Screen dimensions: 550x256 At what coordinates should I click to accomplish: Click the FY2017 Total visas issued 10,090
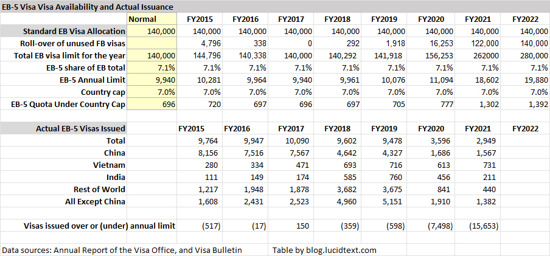pyautogui.click(x=291, y=140)
